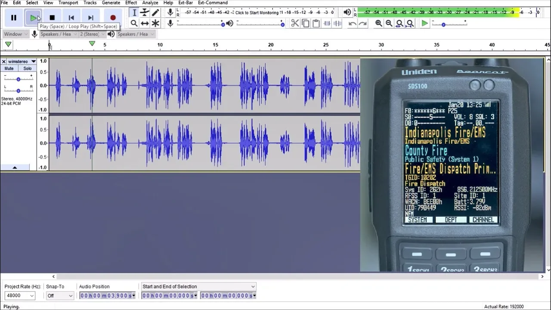
Task: Open the 2 (Stereo) channels dropdown
Action: [92, 34]
